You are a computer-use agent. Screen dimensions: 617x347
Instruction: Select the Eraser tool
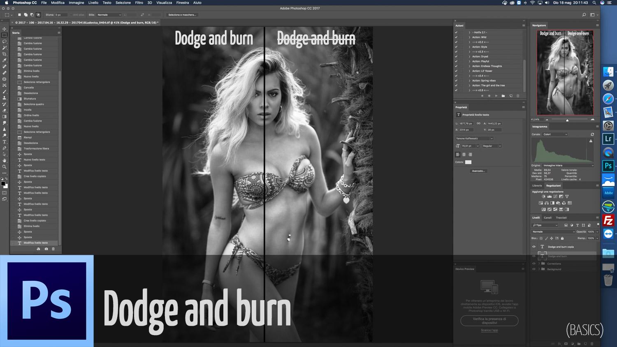tap(5, 111)
